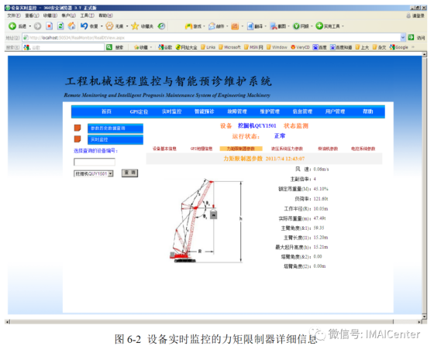Open the Links bookmark folder
434x353 pixels.
click(x=208, y=47)
